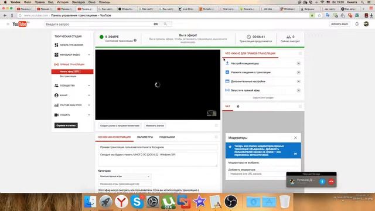Select the Чат tab
This screenshot has height=211, width=375.
click(x=227, y=107)
